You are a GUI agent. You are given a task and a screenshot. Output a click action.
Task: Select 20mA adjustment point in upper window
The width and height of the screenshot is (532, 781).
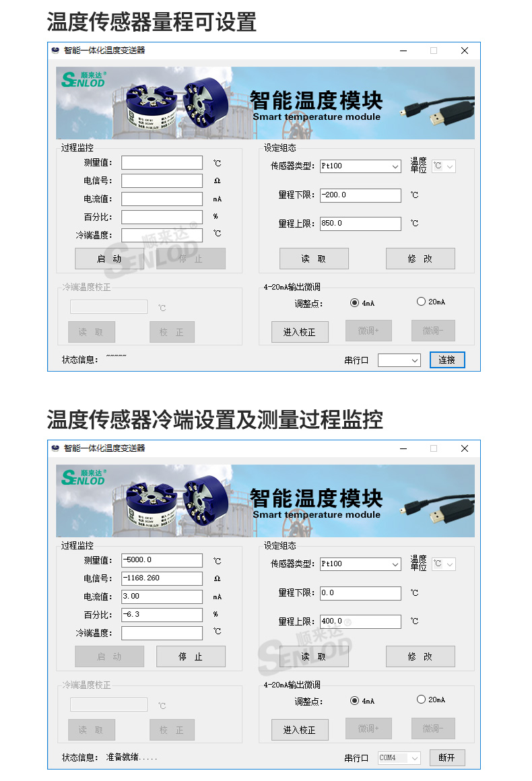[422, 302]
